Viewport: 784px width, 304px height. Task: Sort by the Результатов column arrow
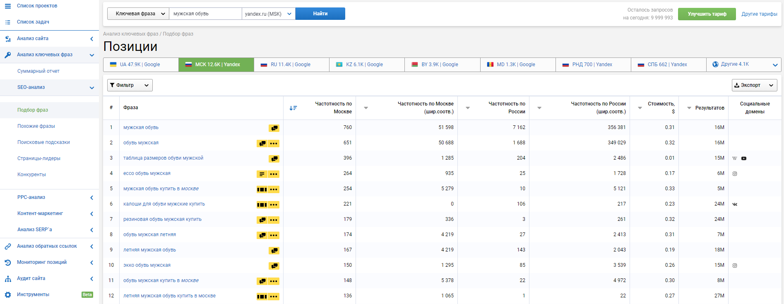tap(689, 108)
